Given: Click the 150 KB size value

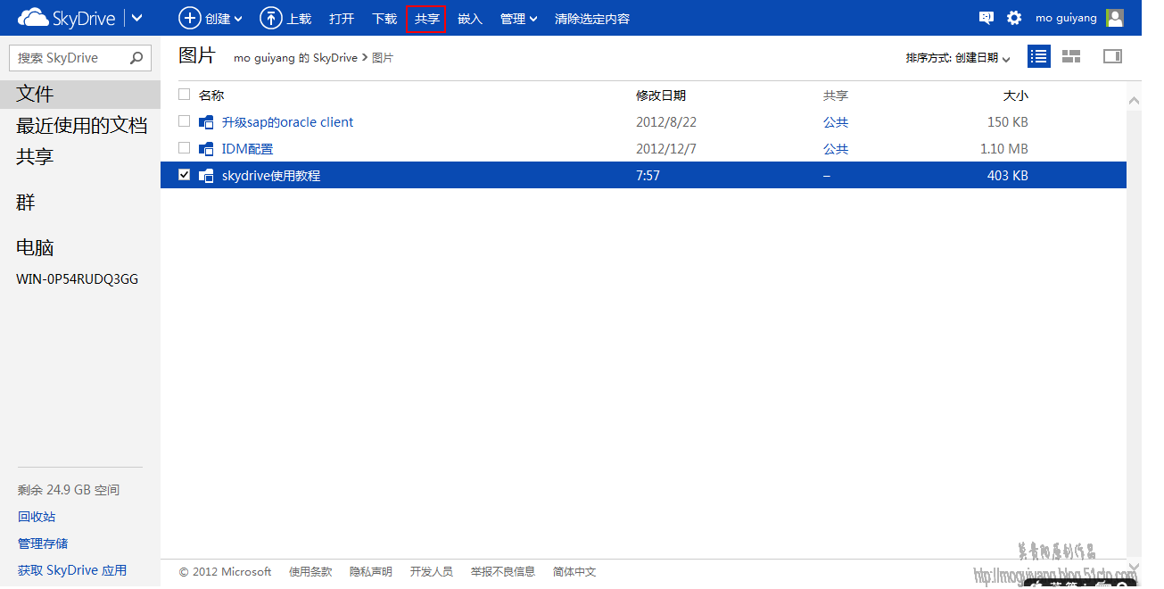Looking at the screenshot, I should click(1008, 122).
